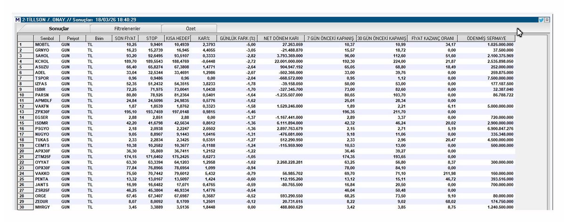The height and width of the screenshot is (222, 565).
Task: Click the STOP column header
Action: pyautogui.click(x=151, y=38)
